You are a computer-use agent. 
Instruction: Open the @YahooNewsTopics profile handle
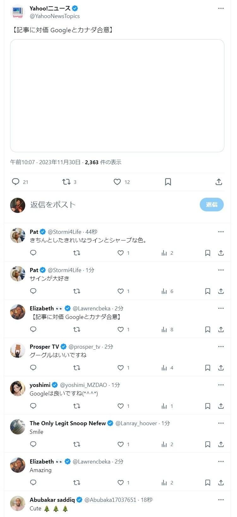(x=55, y=16)
